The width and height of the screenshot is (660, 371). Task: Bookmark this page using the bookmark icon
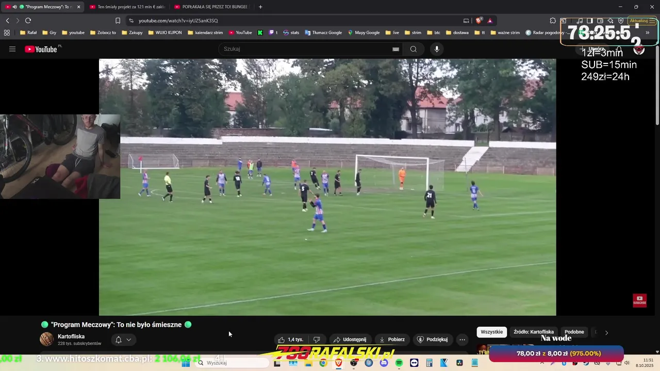tap(118, 21)
